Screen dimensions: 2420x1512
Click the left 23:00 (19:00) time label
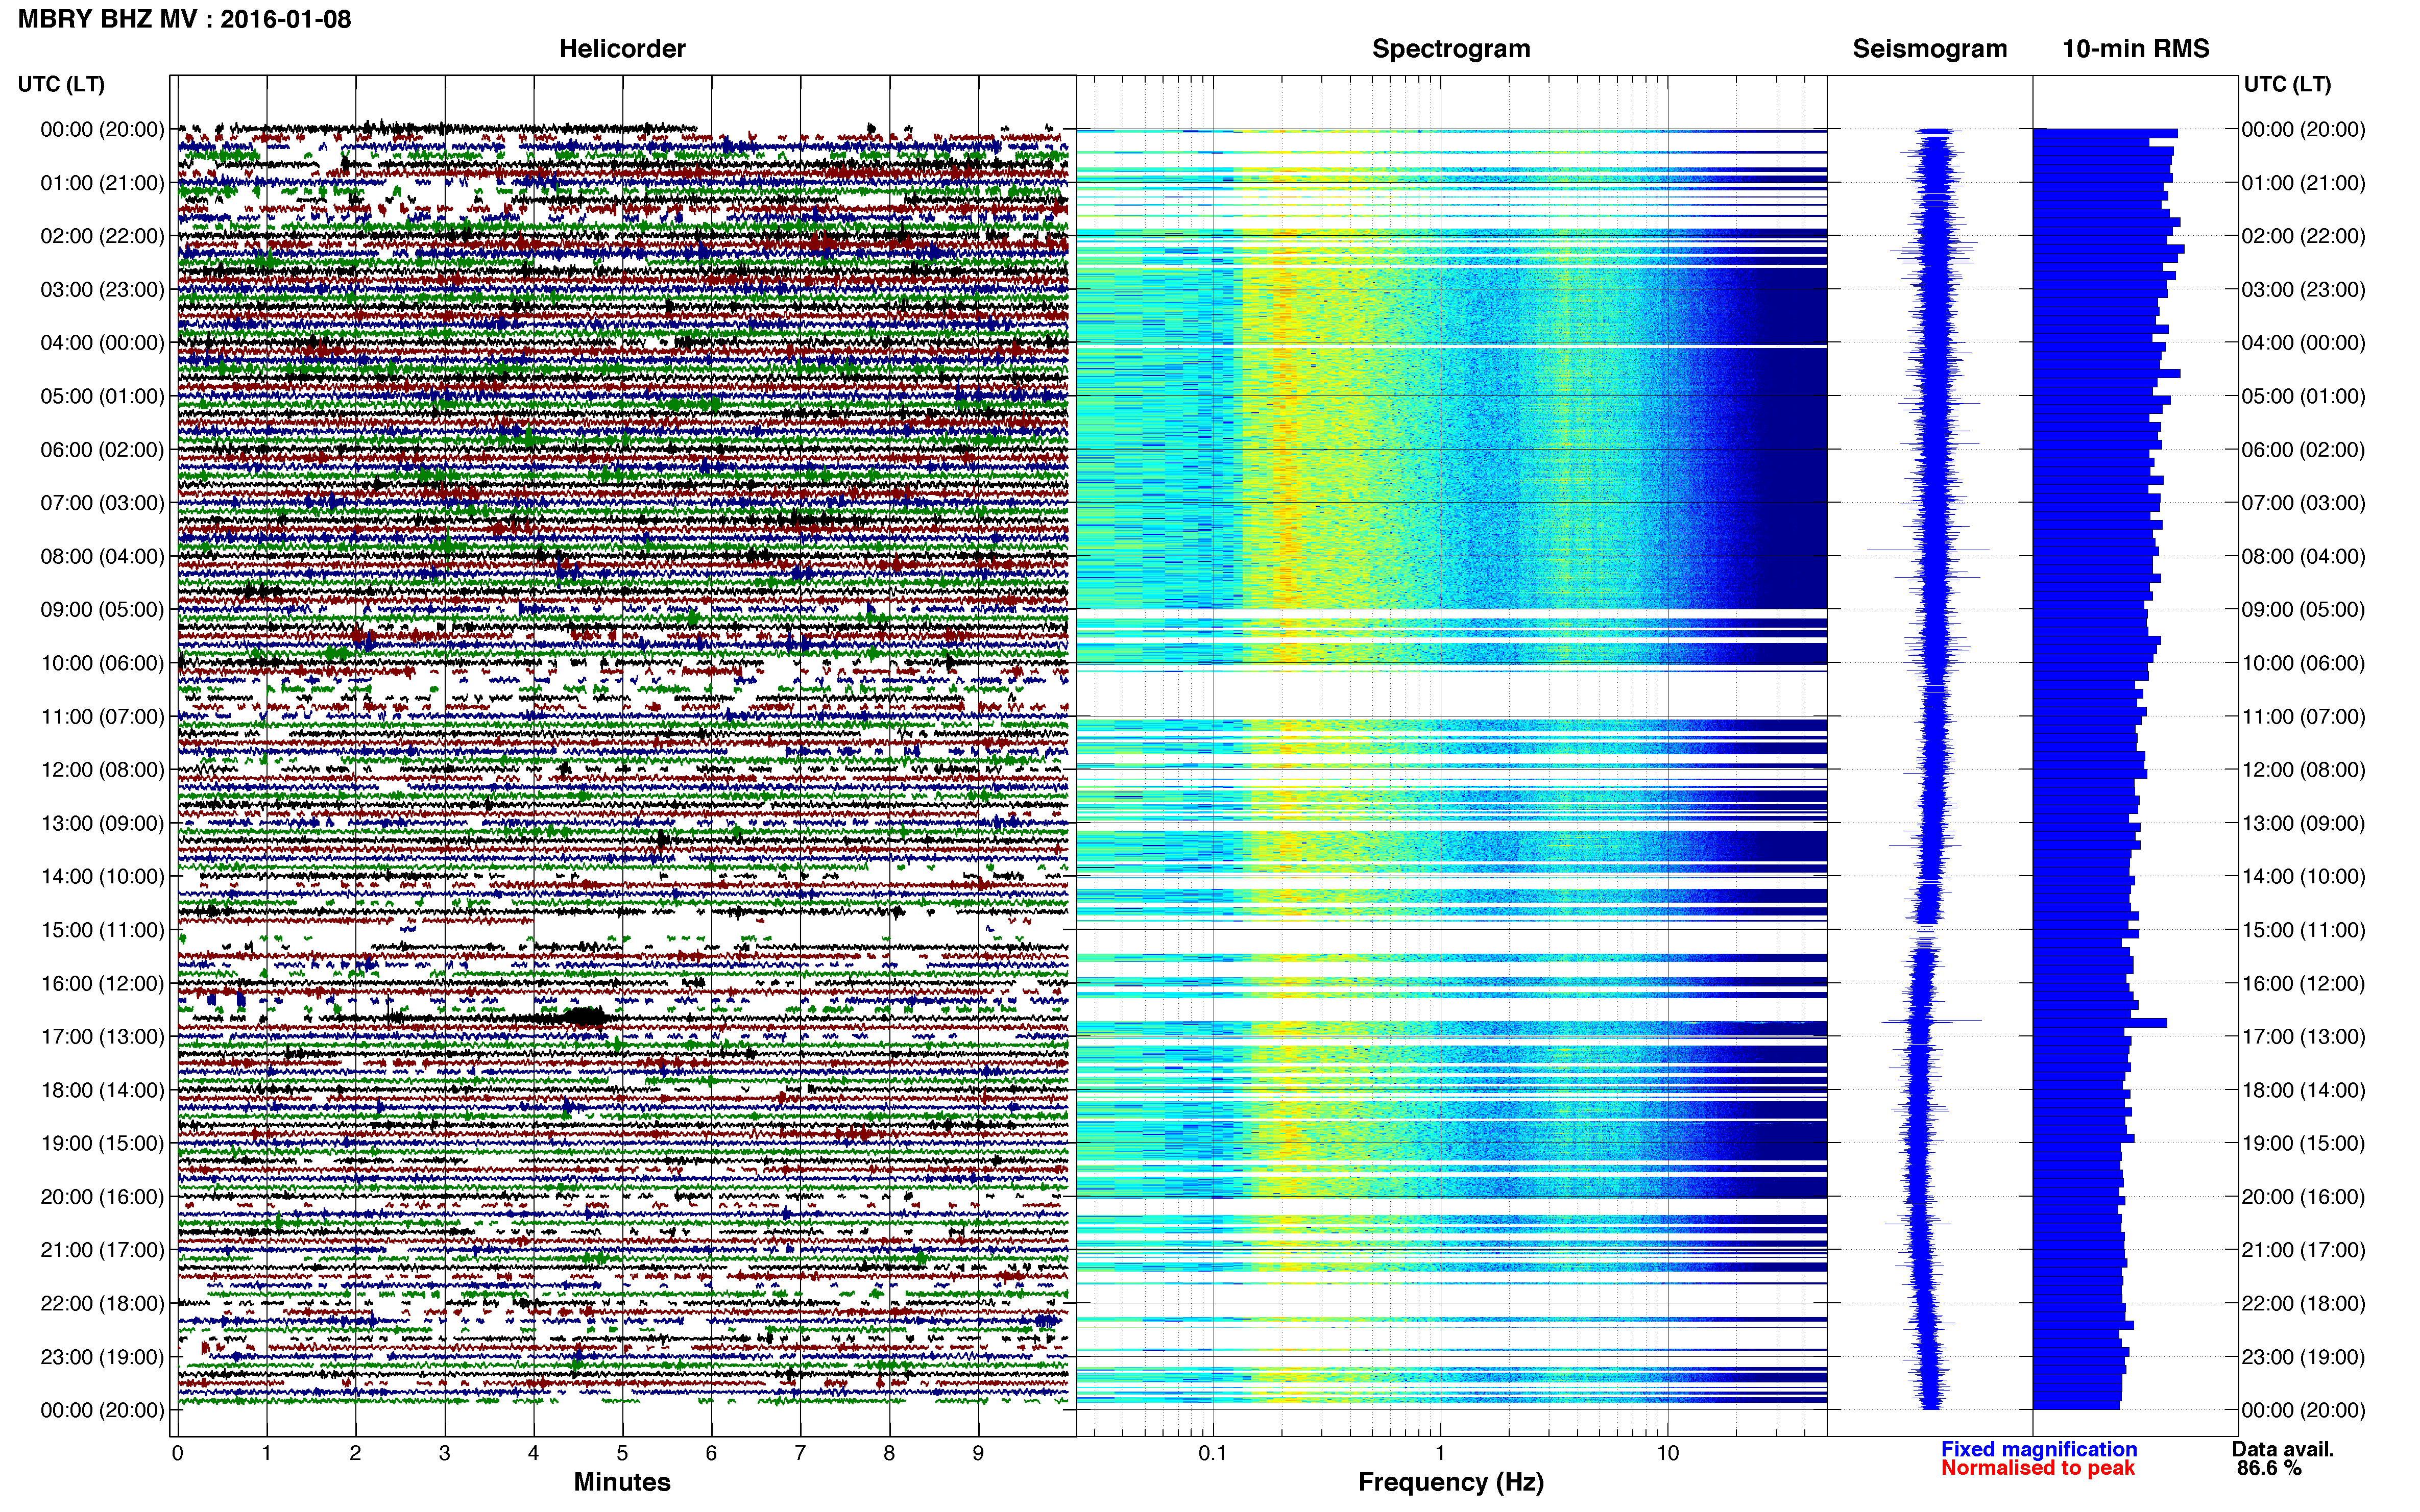[x=102, y=1356]
